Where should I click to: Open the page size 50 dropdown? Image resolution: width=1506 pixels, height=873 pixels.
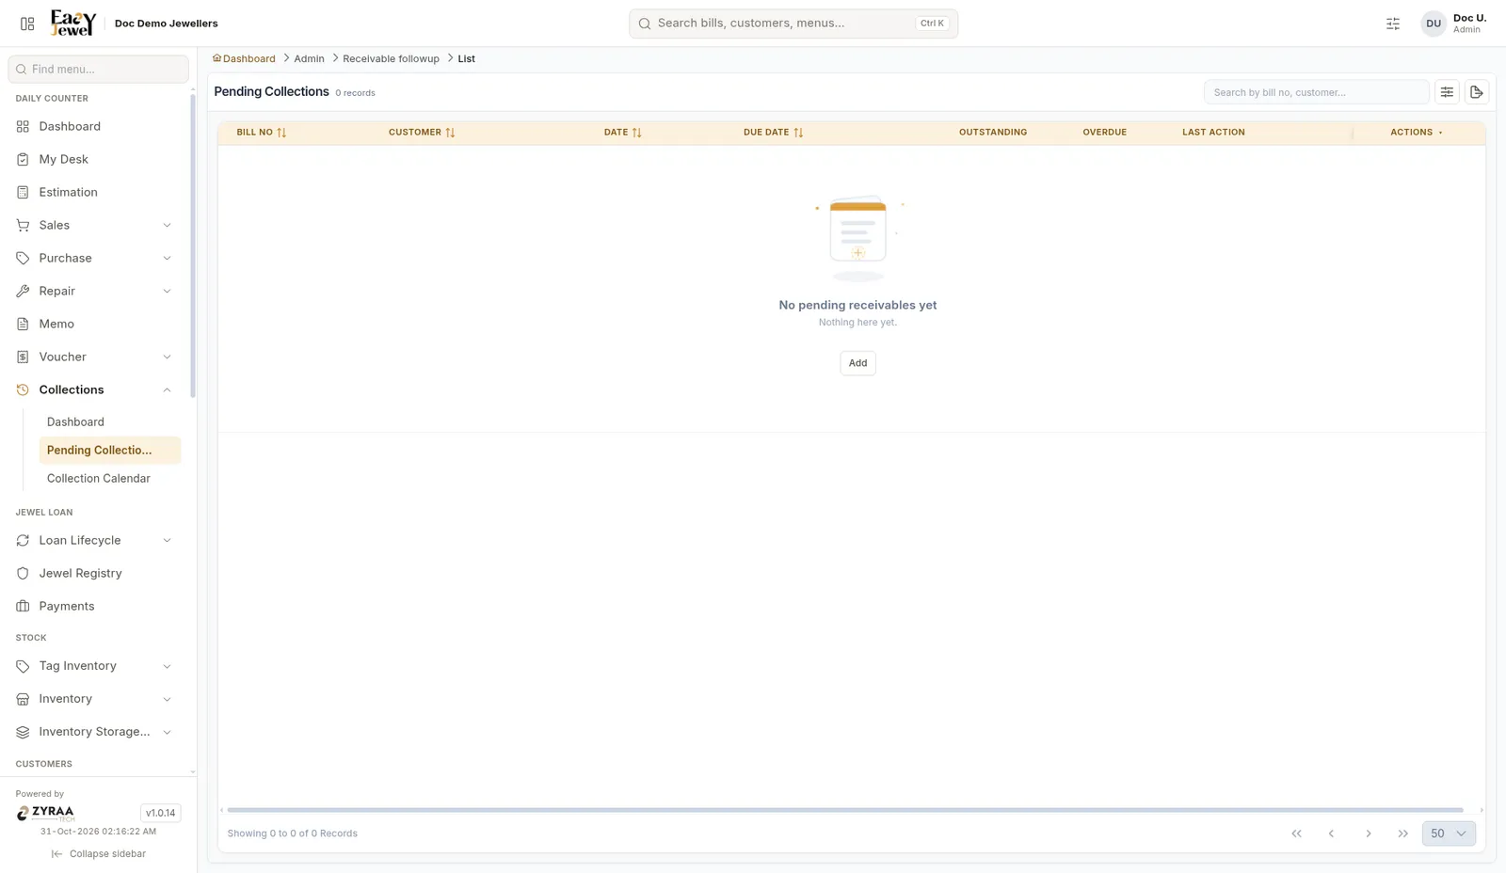[x=1449, y=833]
